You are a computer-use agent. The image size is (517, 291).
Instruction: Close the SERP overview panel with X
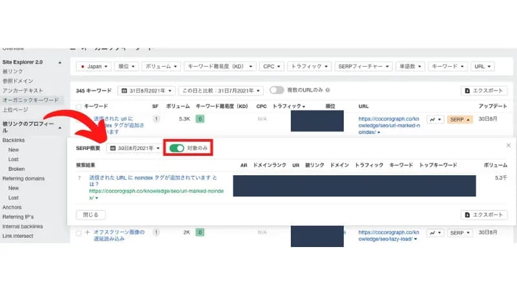pos(508,145)
